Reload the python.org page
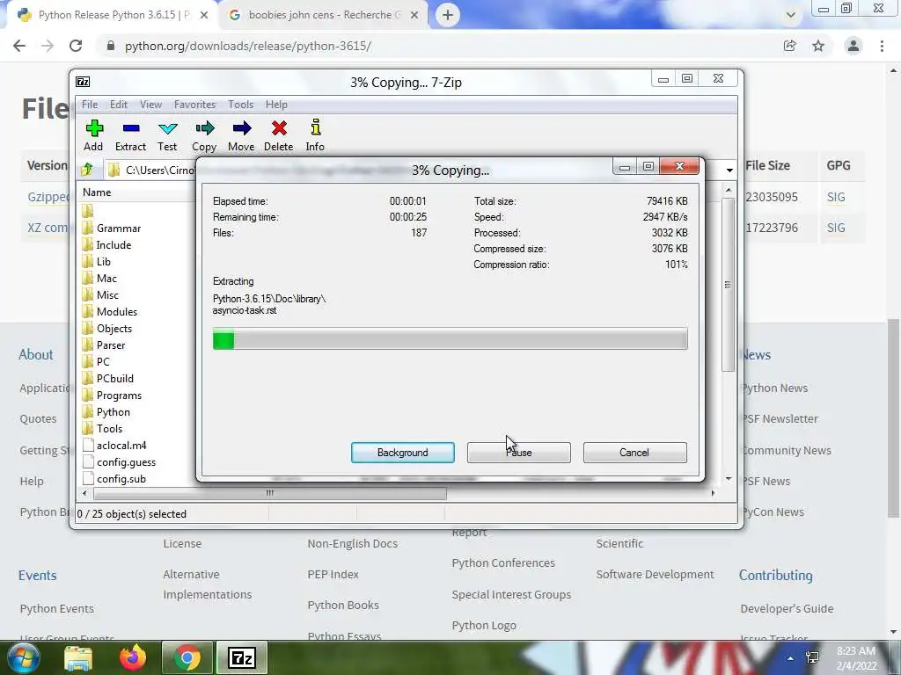 (x=76, y=46)
